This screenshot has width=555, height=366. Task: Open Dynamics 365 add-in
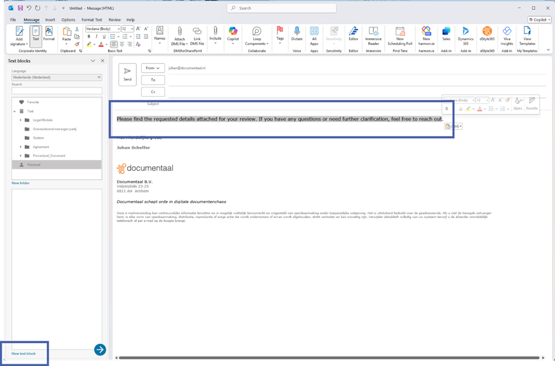[466, 36]
